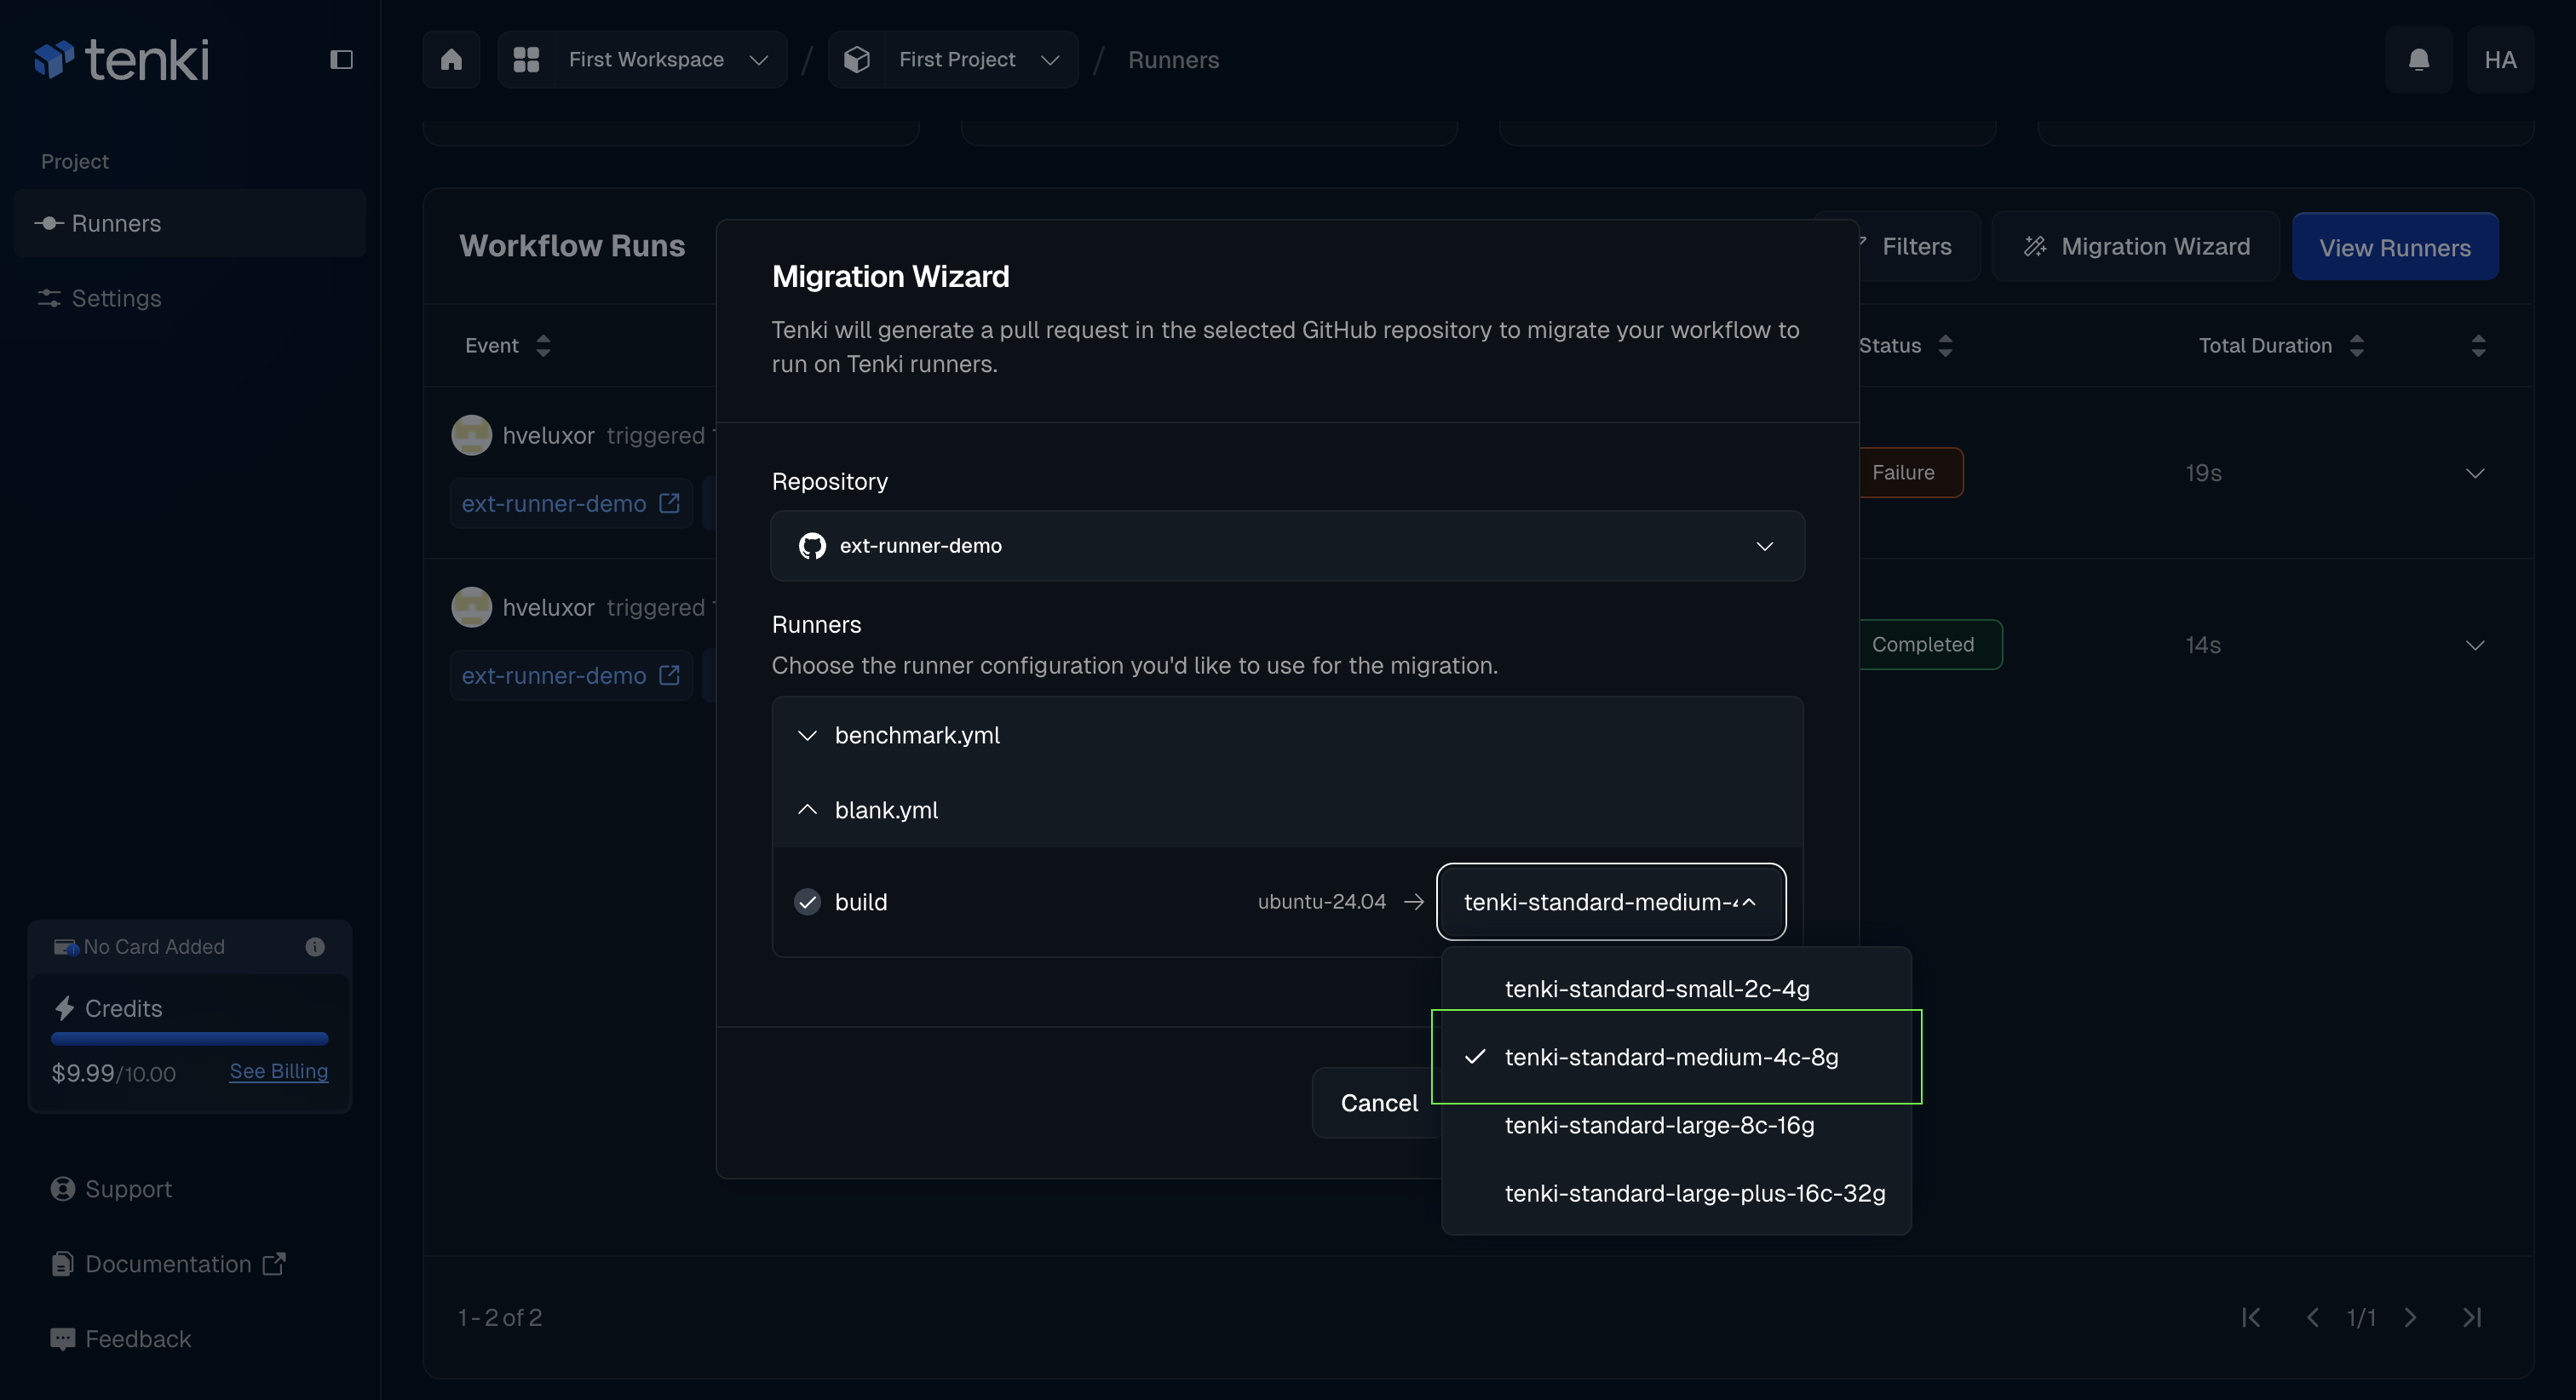Select tenki-standard-large-plus-16c-32g option
The height and width of the screenshot is (1400, 2576).
point(1676,1193)
